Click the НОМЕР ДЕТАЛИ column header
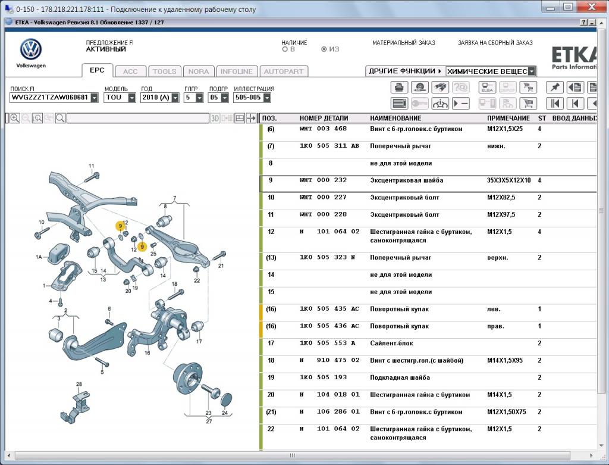The image size is (609, 465). (324, 118)
